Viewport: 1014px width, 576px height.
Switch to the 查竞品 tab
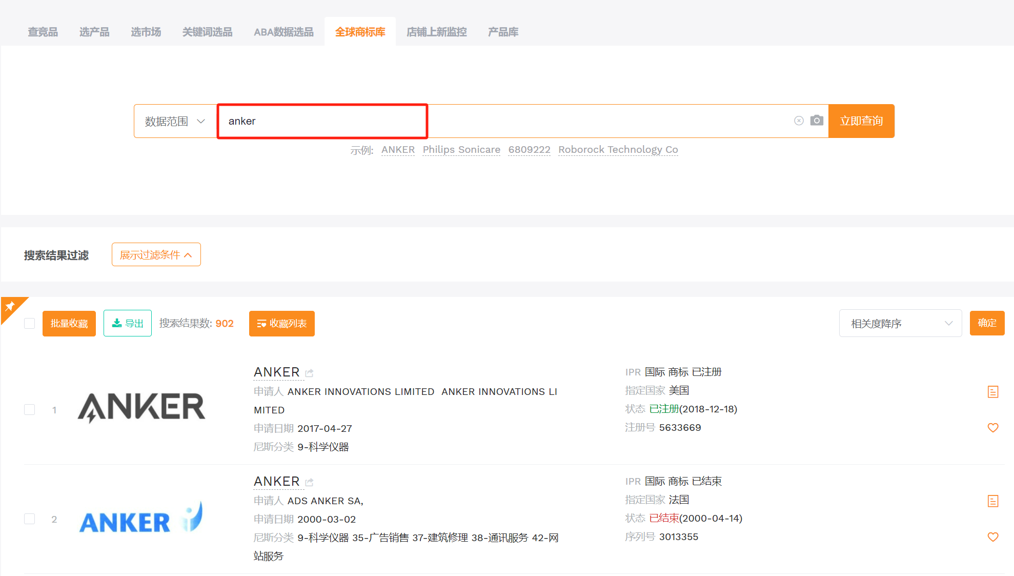(43, 32)
